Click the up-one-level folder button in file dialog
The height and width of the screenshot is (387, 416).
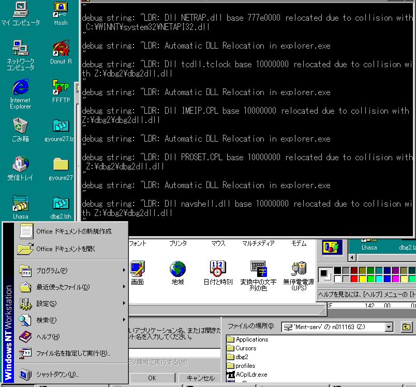pos(406,327)
